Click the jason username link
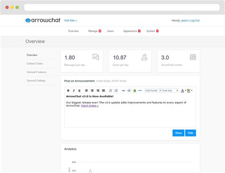Image resolution: width=225 pixels, height=173 pixels. 184,20
